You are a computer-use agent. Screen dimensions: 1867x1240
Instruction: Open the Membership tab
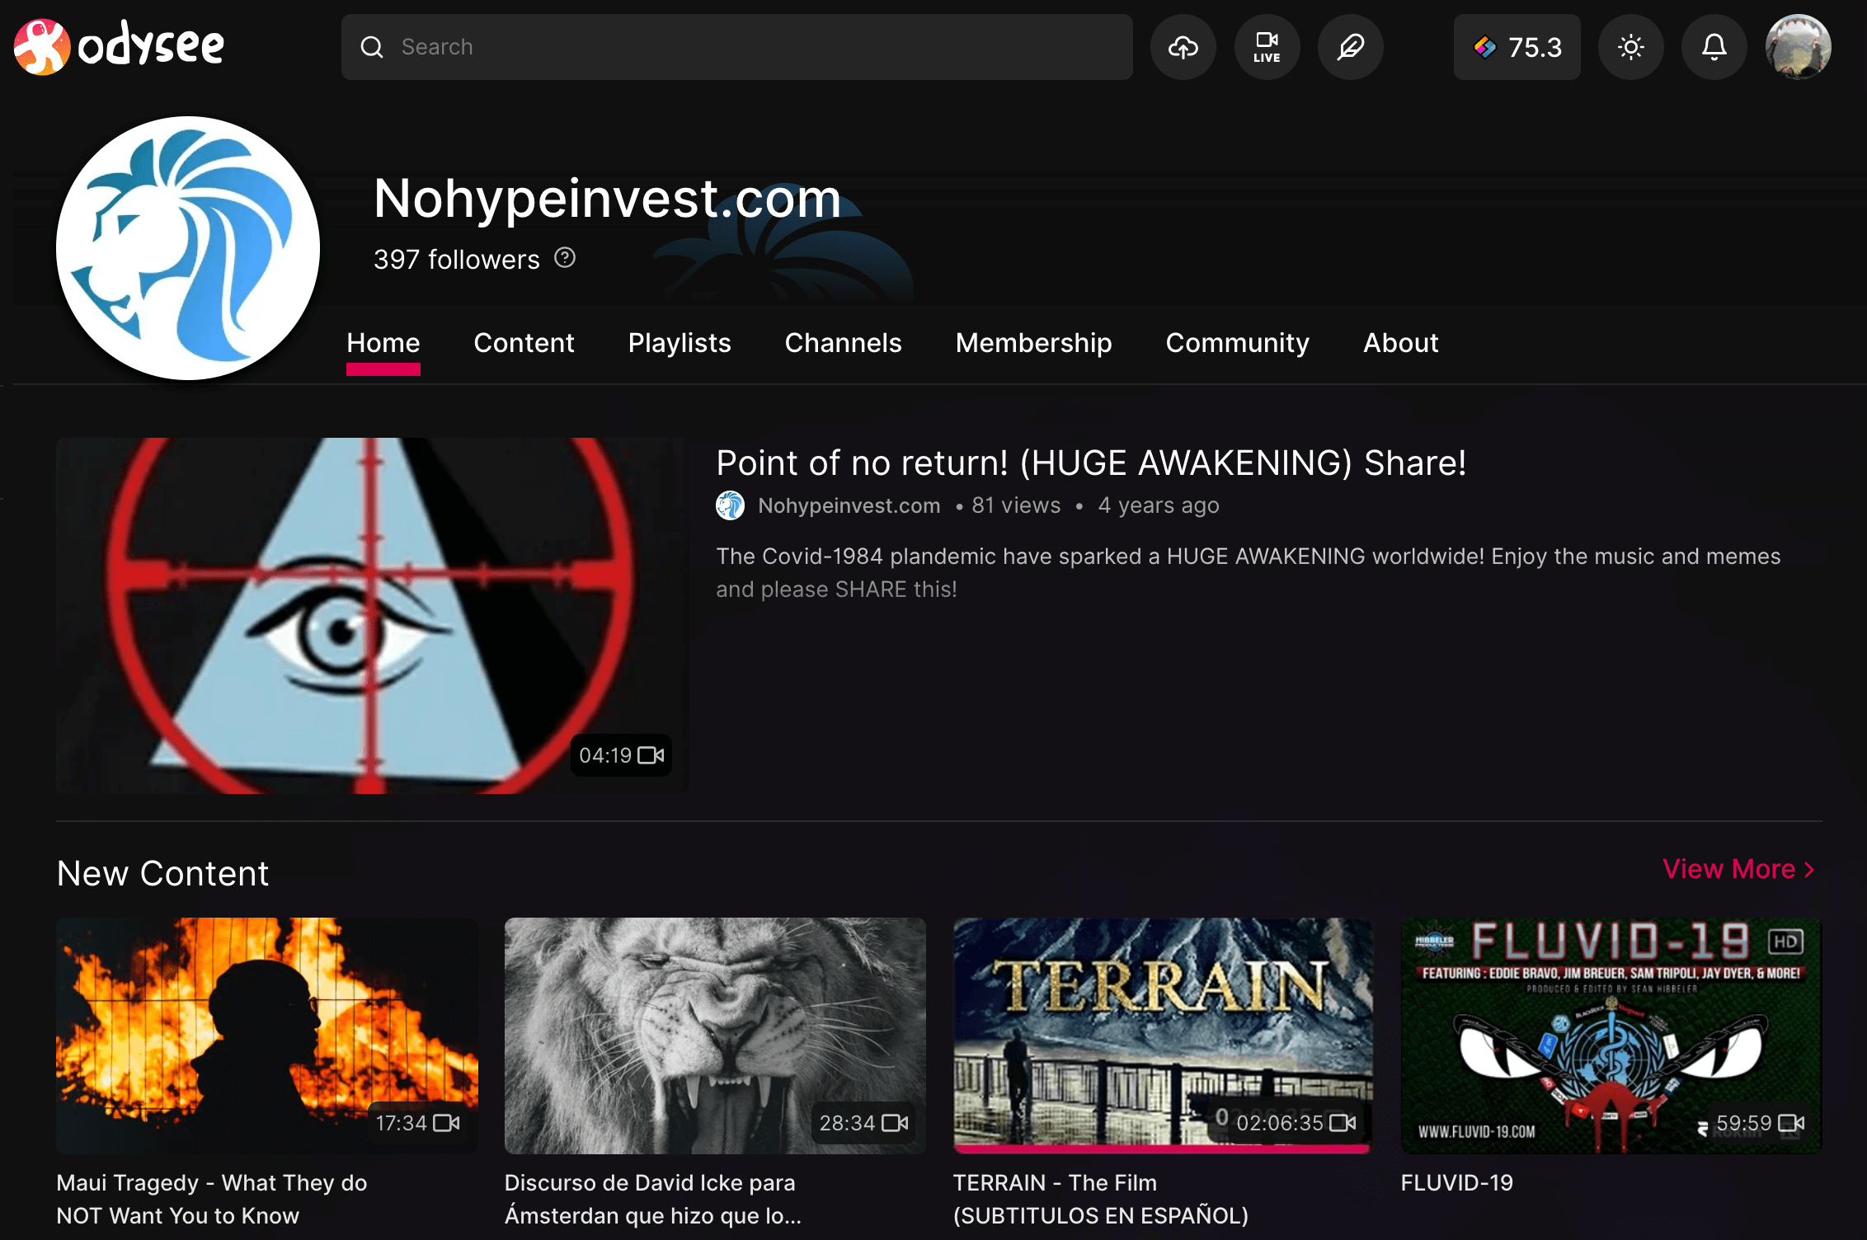tap(1033, 343)
